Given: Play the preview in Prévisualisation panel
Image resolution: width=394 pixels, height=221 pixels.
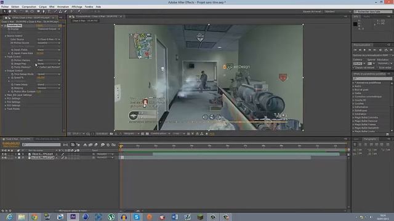Looking at the screenshot, I should pos(365,50).
